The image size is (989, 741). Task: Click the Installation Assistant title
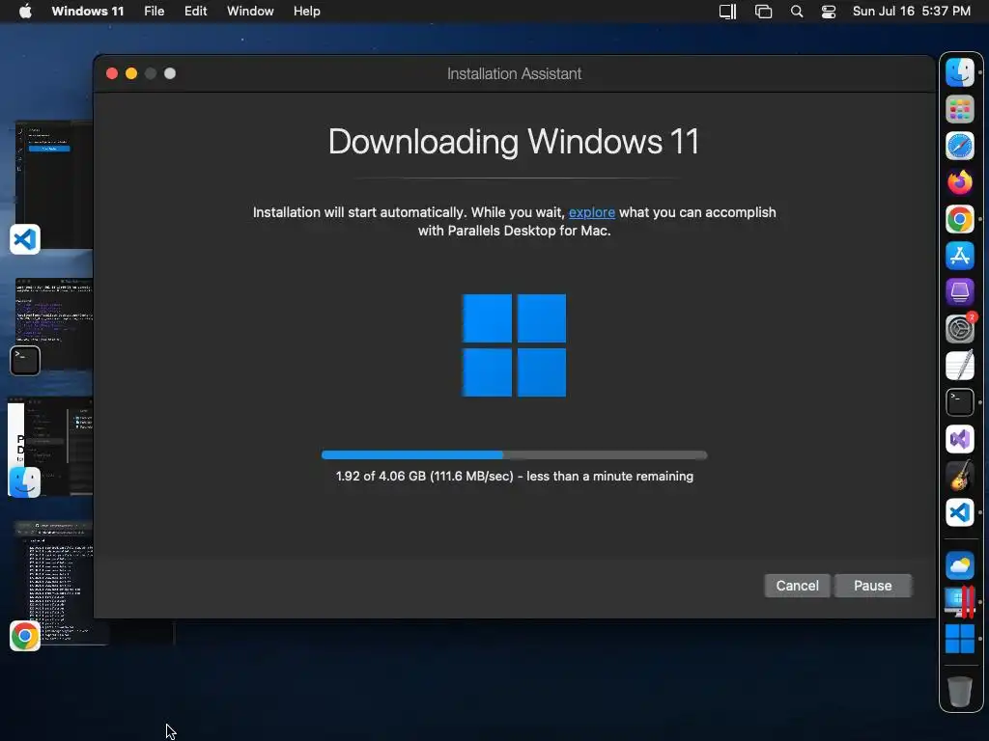click(514, 73)
